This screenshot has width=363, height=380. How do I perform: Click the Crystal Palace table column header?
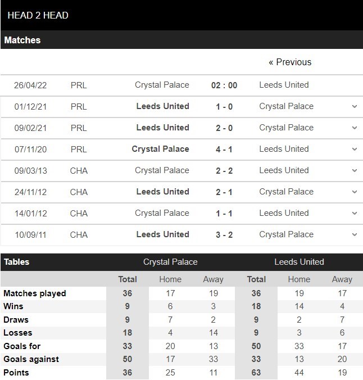tap(170, 262)
